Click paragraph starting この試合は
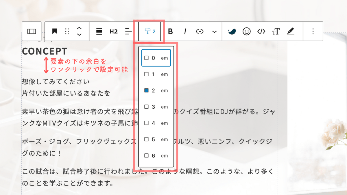 click(147, 177)
